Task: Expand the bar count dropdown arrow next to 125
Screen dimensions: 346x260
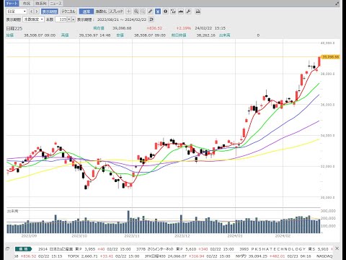Action: pos(69,19)
